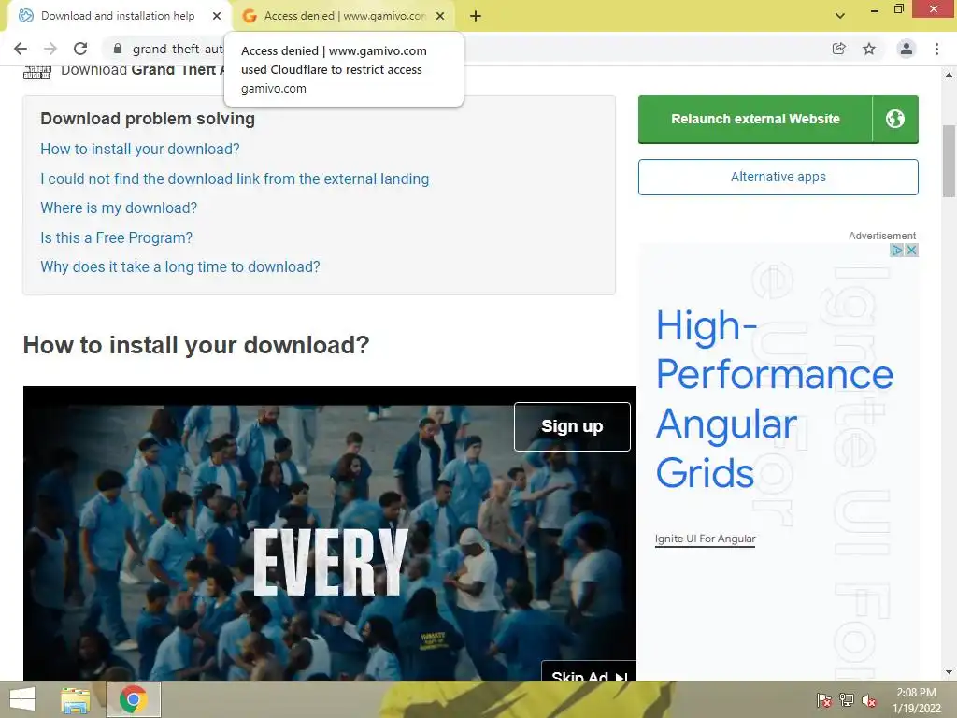Click the globe icon on the green button
This screenshot has width=957, height=718.
coord(895,119)
